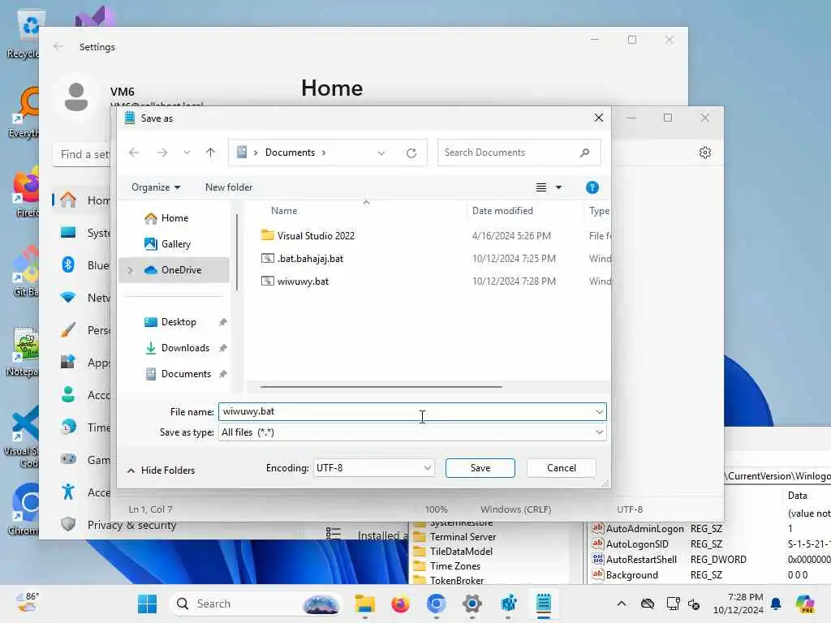Select OneDrive in navigation pane
The height and width of the screenshot is (623, 831).
coord(174,270)
